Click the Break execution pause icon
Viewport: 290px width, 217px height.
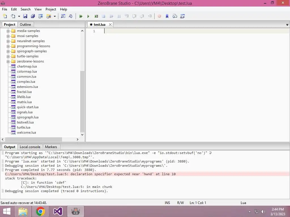coord(119,16)
